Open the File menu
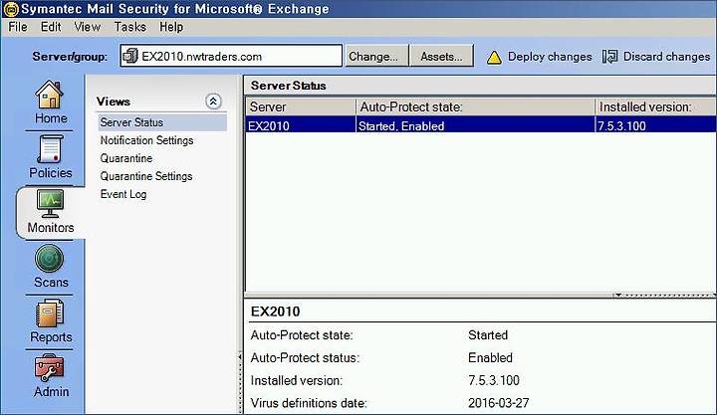Image resolution: width=717 pixels, height=415 pixels. (x=18, y=27)
